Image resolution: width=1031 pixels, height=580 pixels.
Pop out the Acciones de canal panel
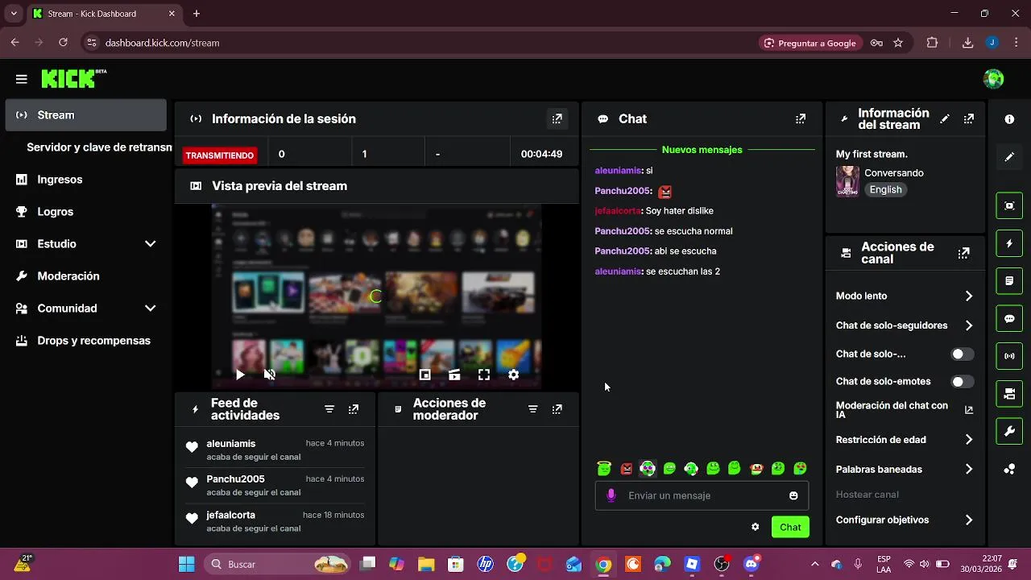pyautogui.click(x=963, y=253)
